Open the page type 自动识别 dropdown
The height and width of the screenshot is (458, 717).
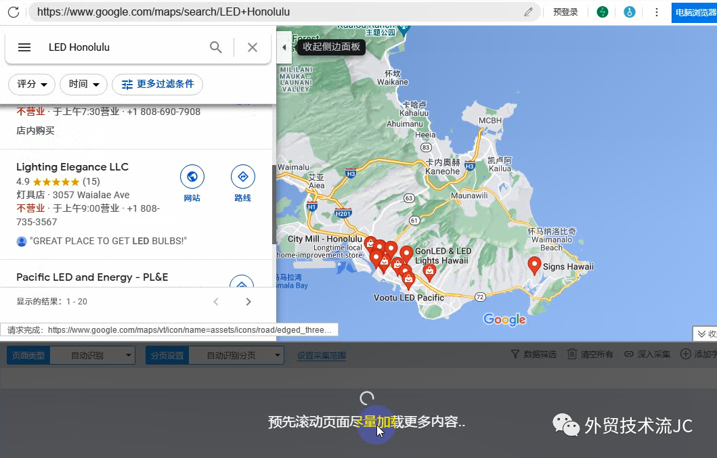point(92,355)
